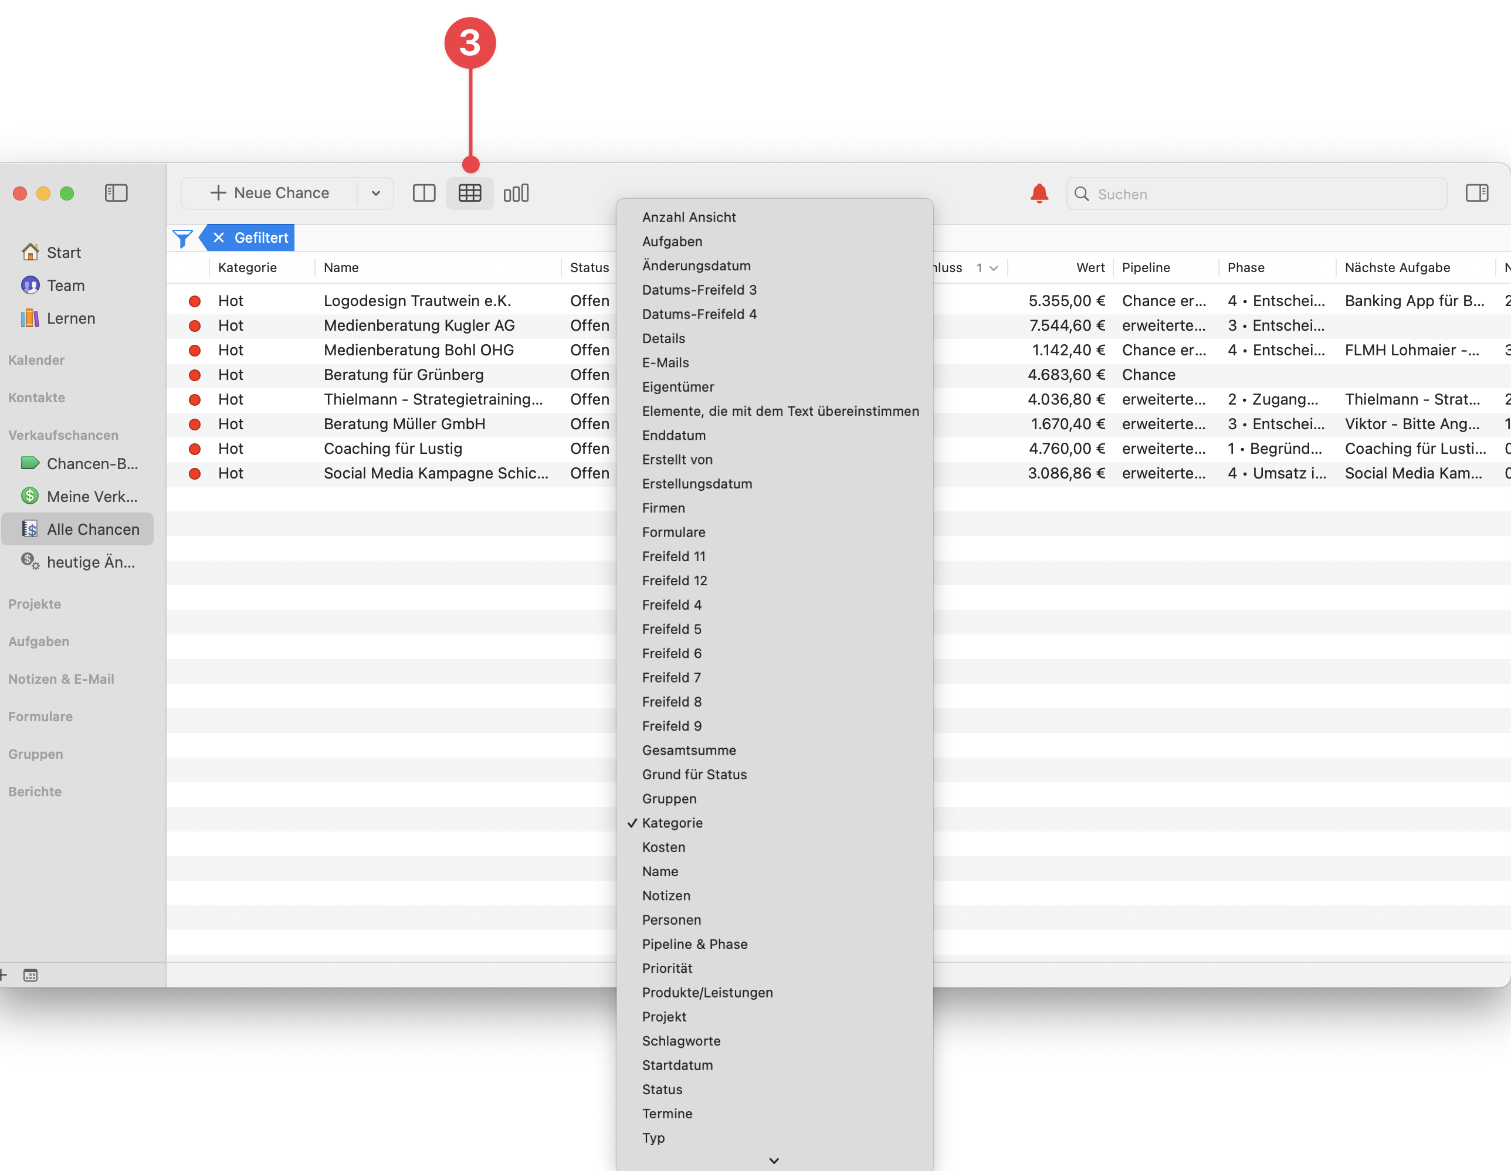Click calendar icon in bottom status bar
Viewport: 1511px width, 1171px height.
(31, 975)
